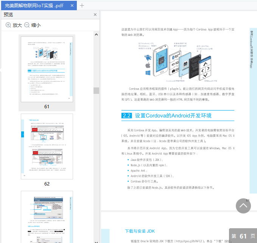
Task: Switch to the 完美图解物联网IoT实操 .pdf tab
Action: tap(39, 6)
